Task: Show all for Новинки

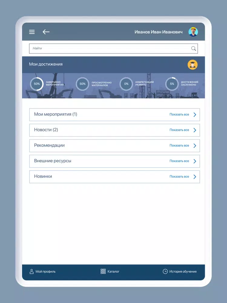Action: [x=179, y=177]
